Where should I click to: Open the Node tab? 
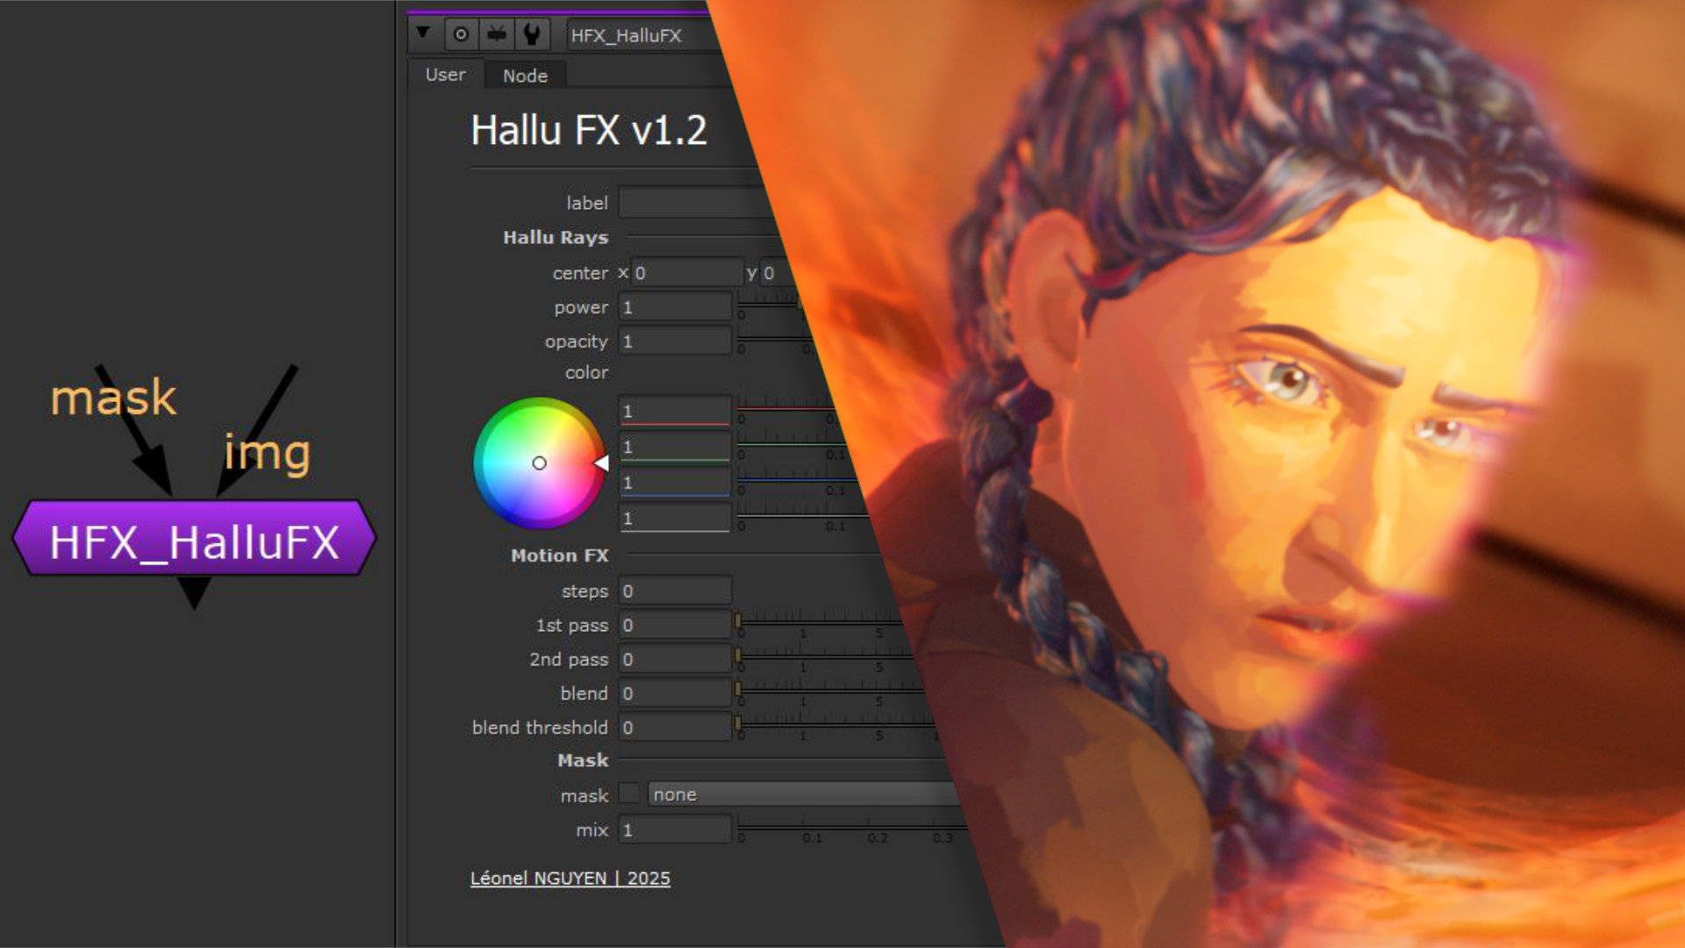click(525, 76)
